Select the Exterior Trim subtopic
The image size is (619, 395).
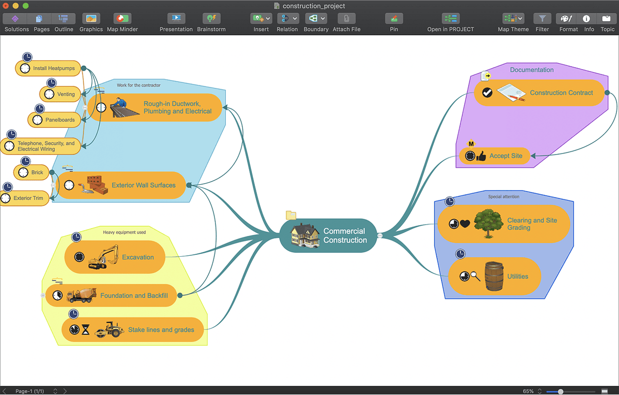click(25, 198)
